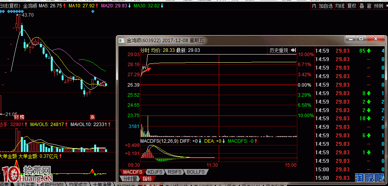Click 金鸿顺 stock name in header

[x=30, y=5]
